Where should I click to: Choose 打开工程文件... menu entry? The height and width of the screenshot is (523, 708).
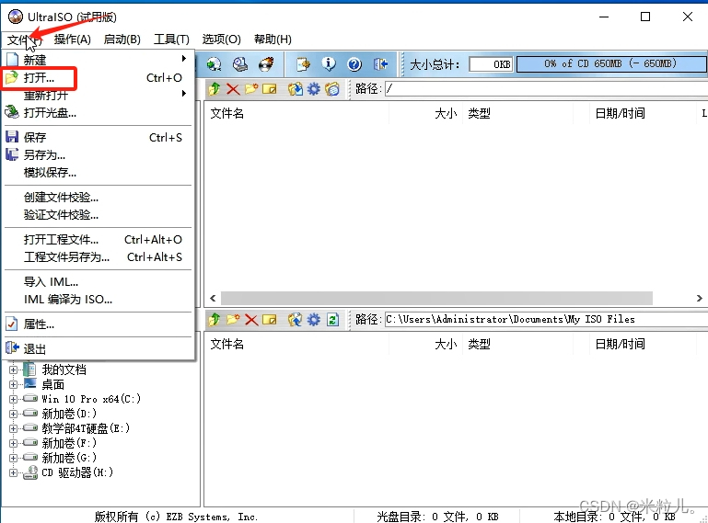[x=99, y=239]
